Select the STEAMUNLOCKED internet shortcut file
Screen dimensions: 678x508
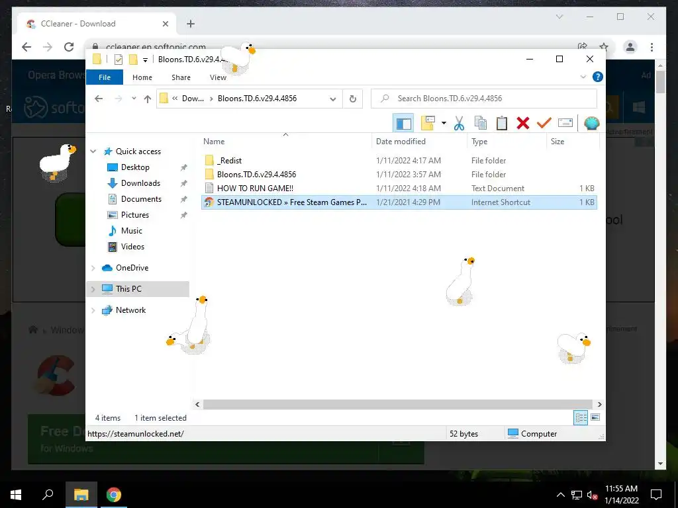(399, 202)
